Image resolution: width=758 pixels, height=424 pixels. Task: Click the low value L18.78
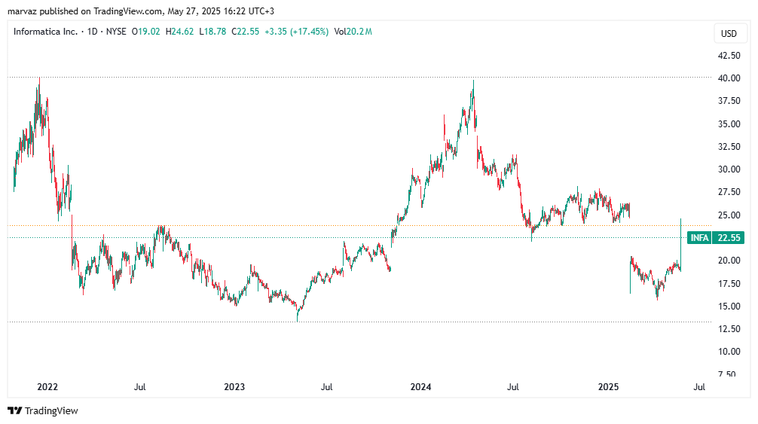(x=212, y=32)
